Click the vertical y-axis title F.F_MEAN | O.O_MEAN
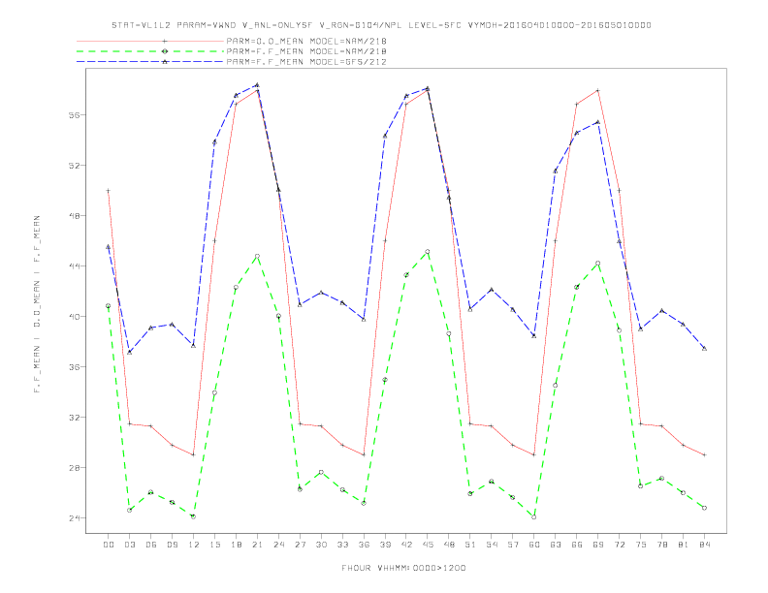Image resolution: width=768 pixels, height=593 pixels. pos(37,304)
